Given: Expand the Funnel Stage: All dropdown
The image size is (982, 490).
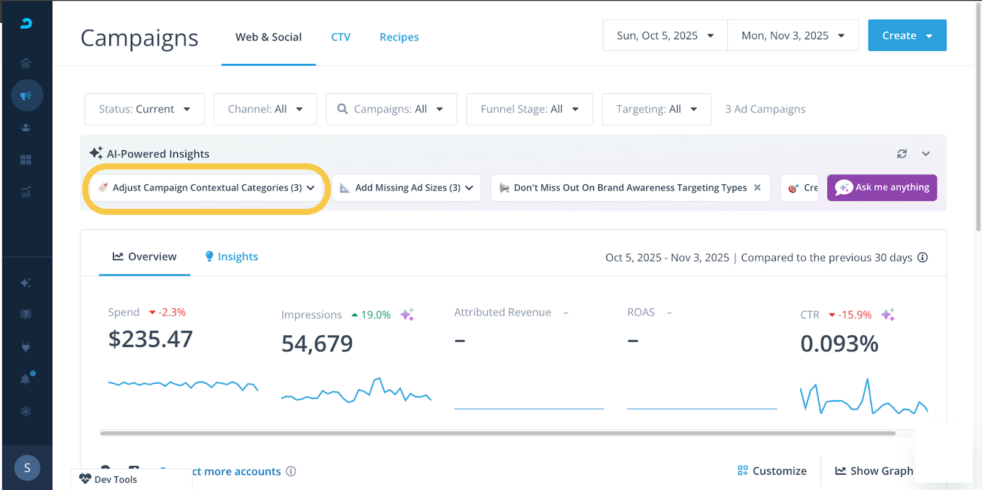Looking at the screenshot, I should [x=529, y=109].
